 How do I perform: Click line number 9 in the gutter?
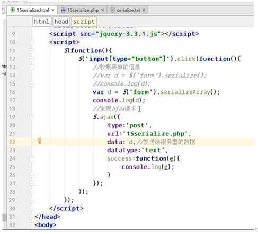click(x=13, y=34)
